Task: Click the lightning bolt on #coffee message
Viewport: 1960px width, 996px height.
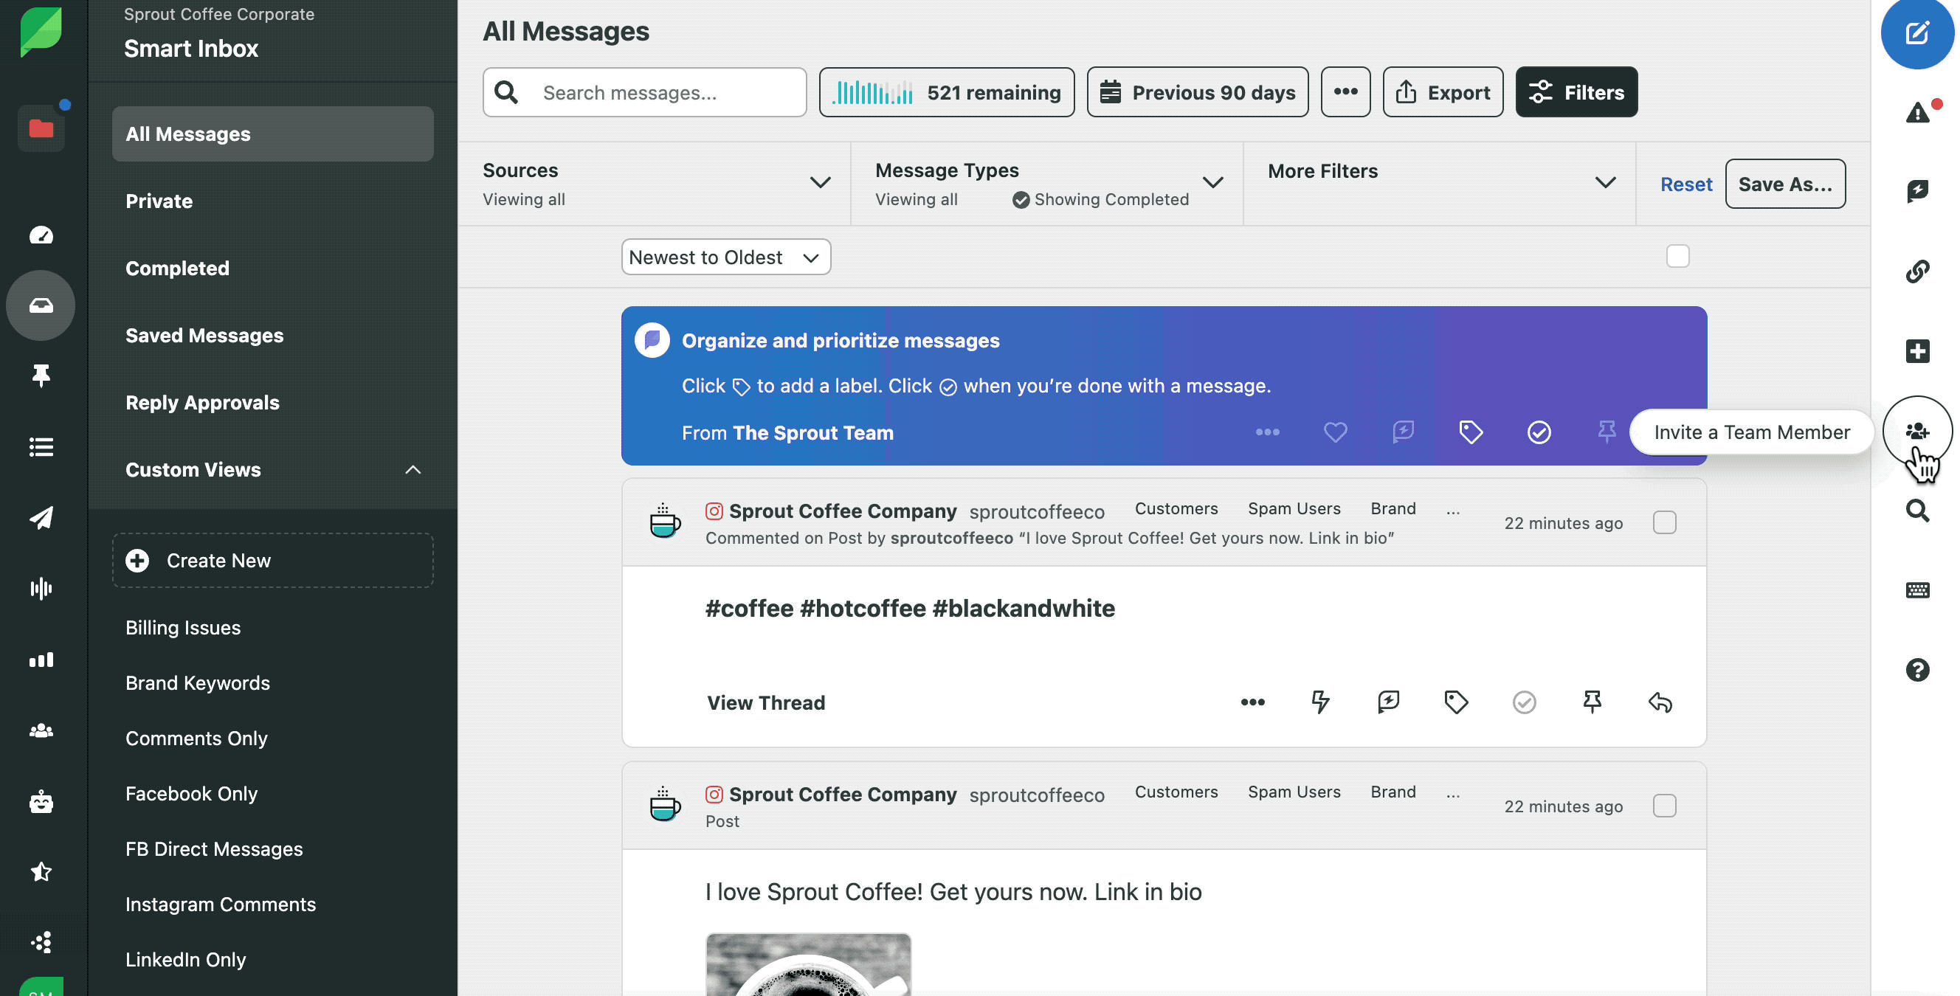Action: click(x=1320, y=702)
